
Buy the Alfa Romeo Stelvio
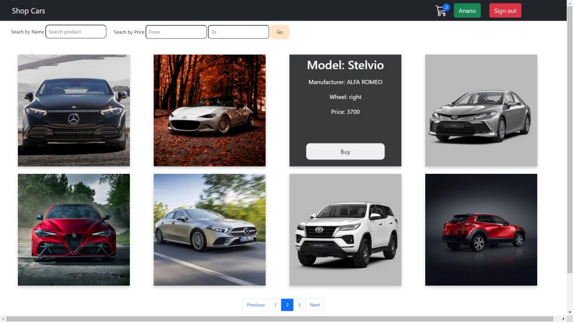tap(345, 151)
